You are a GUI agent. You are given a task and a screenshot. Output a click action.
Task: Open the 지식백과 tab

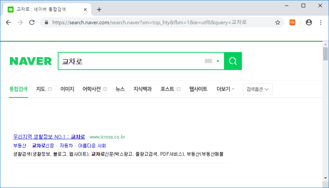coord(142,89)
